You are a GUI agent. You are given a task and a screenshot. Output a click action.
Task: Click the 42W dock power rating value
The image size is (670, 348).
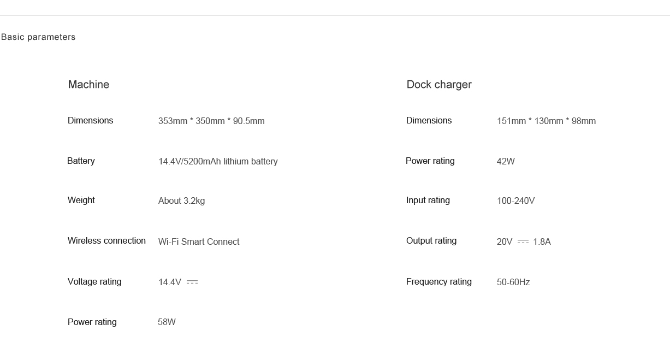506,162
